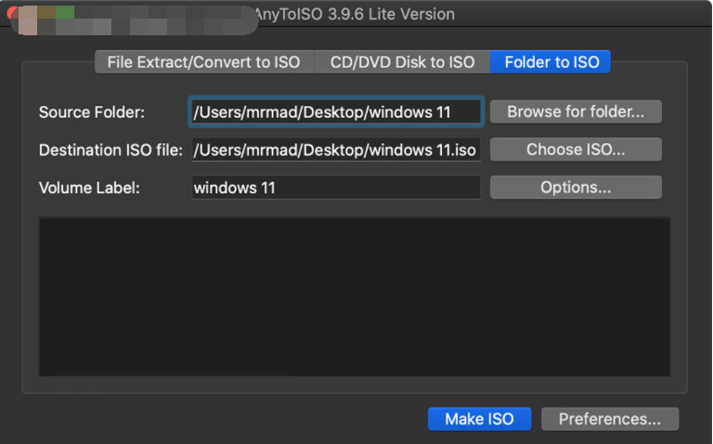
Task: Select the Folder to ISO tab
Action: click(x=551, y=62)
